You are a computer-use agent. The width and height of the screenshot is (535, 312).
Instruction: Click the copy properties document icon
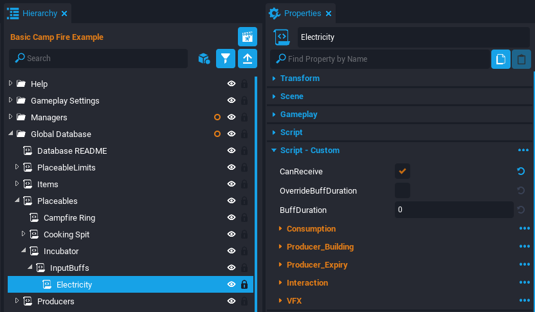coord(501,59)
